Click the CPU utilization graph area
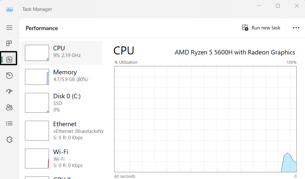Viewport: 305px width, 179px height. (x=205, y=119)
